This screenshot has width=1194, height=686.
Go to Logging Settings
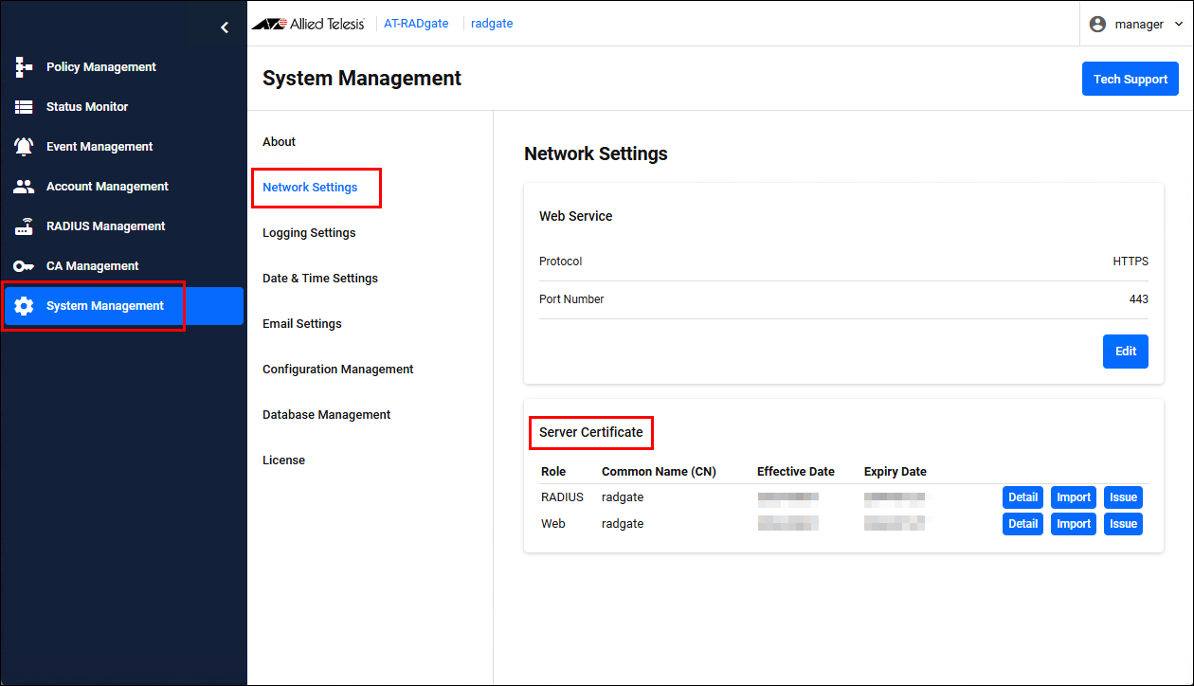tap(309, 233)
